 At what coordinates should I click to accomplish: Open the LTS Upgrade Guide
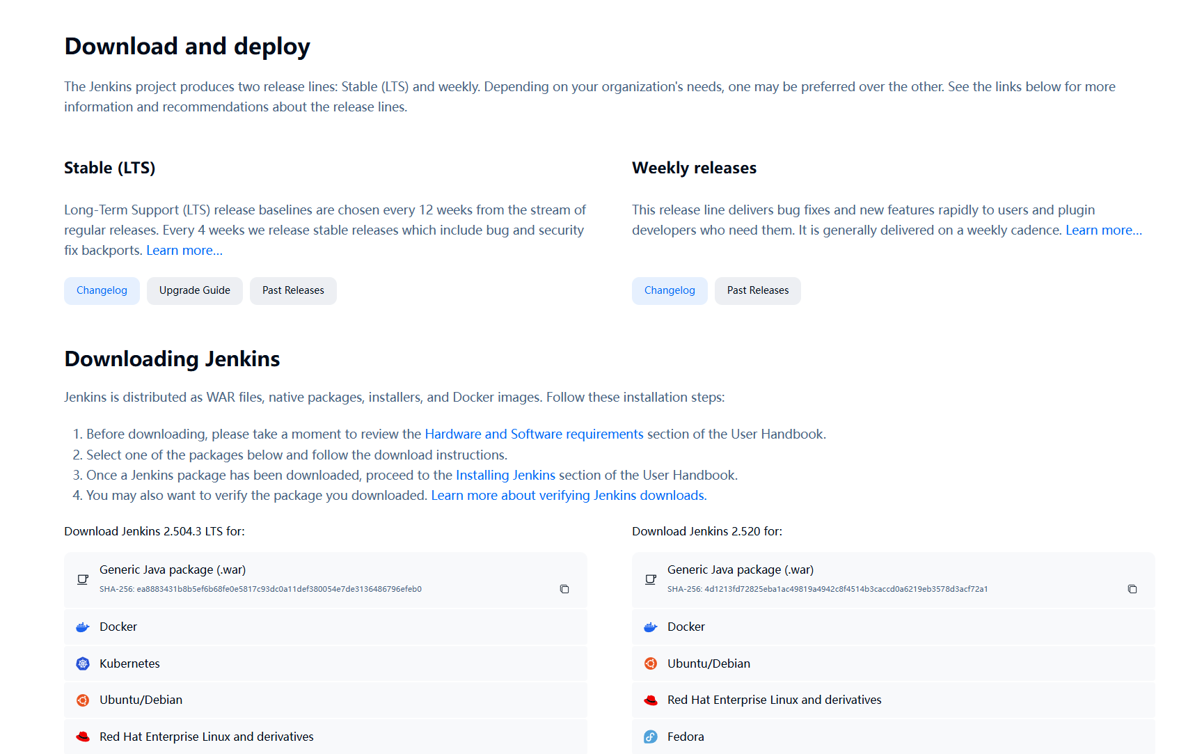click(195, 291)
